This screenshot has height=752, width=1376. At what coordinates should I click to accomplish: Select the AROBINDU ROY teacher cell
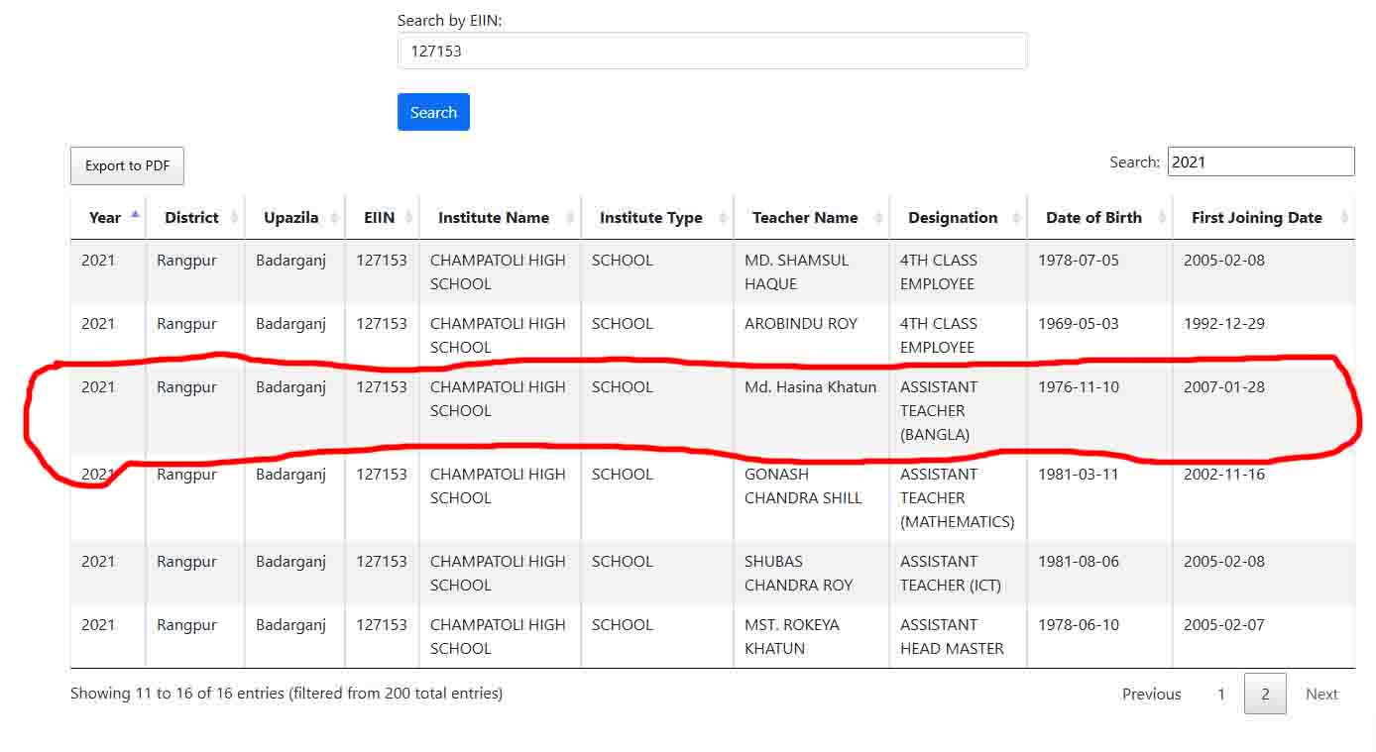(x=801, y=324)
